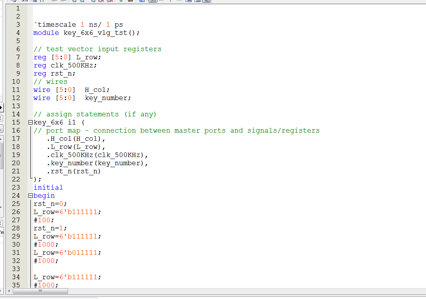Click the go to next bookmark icon
The height and width of the screenshot is (299, 426).
82,2
